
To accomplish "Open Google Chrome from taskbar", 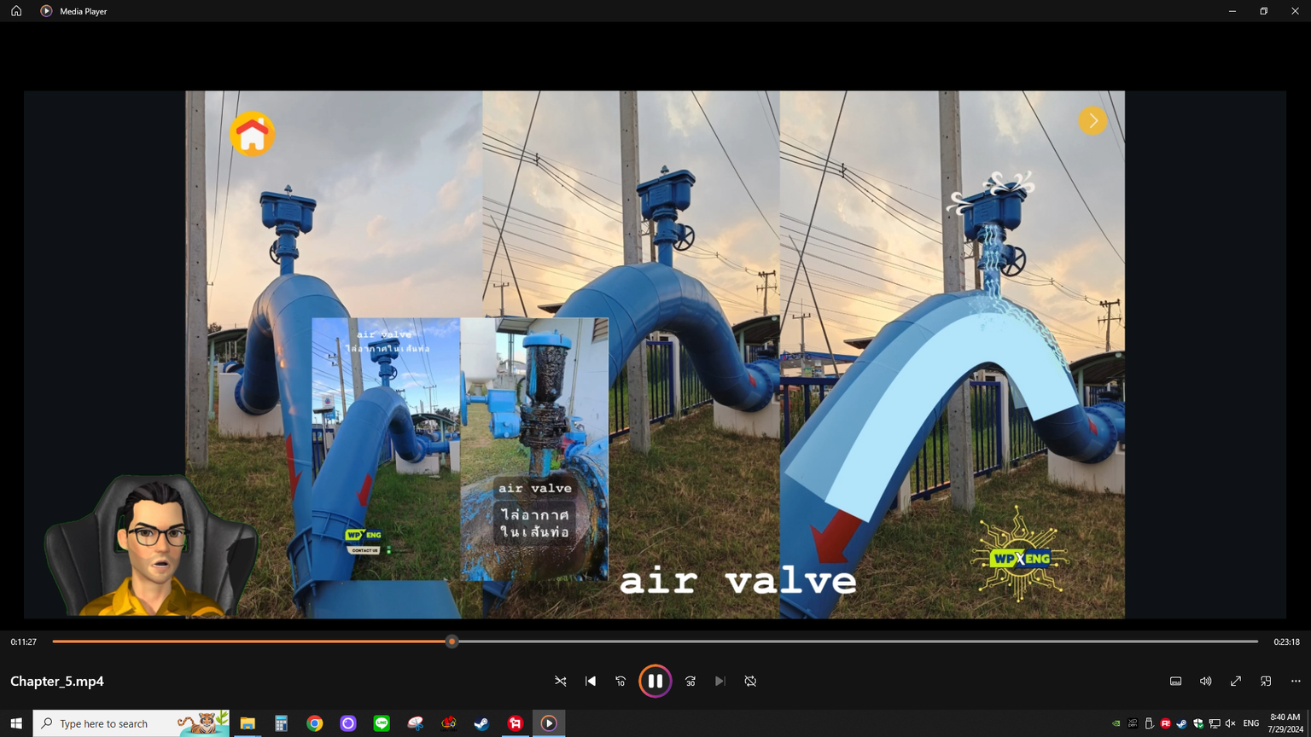I will click(315, 723).
